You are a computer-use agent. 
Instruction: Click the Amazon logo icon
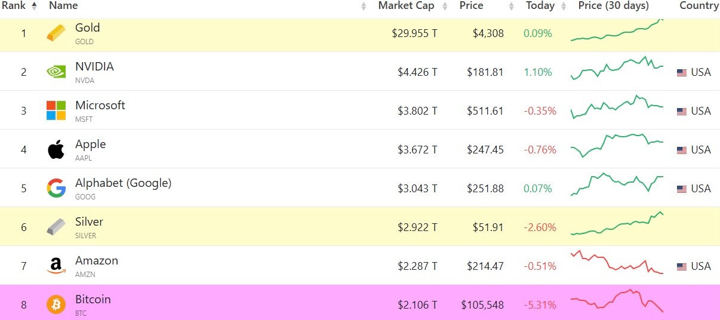point(56,266)
